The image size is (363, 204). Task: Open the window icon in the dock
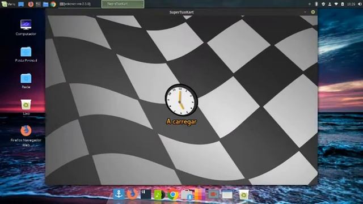pos(227,194)
